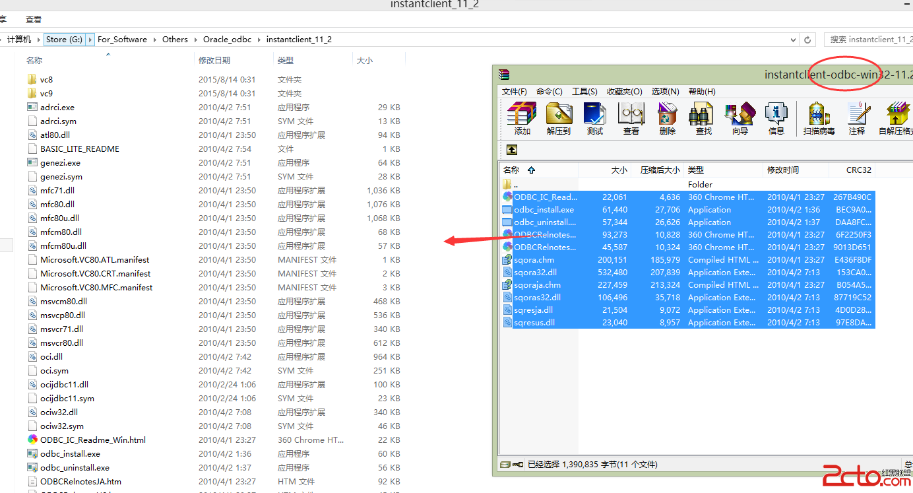The image size is (913, 493).
Task: Select sqoraja.chm row in WinRAR
Action: (688, 284)
